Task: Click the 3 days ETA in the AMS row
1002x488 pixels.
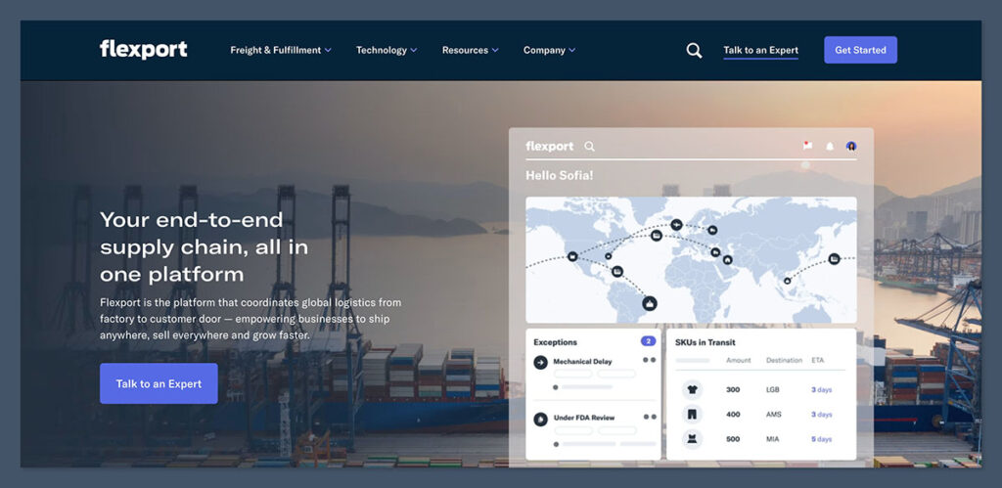Action: coord(821,415)
